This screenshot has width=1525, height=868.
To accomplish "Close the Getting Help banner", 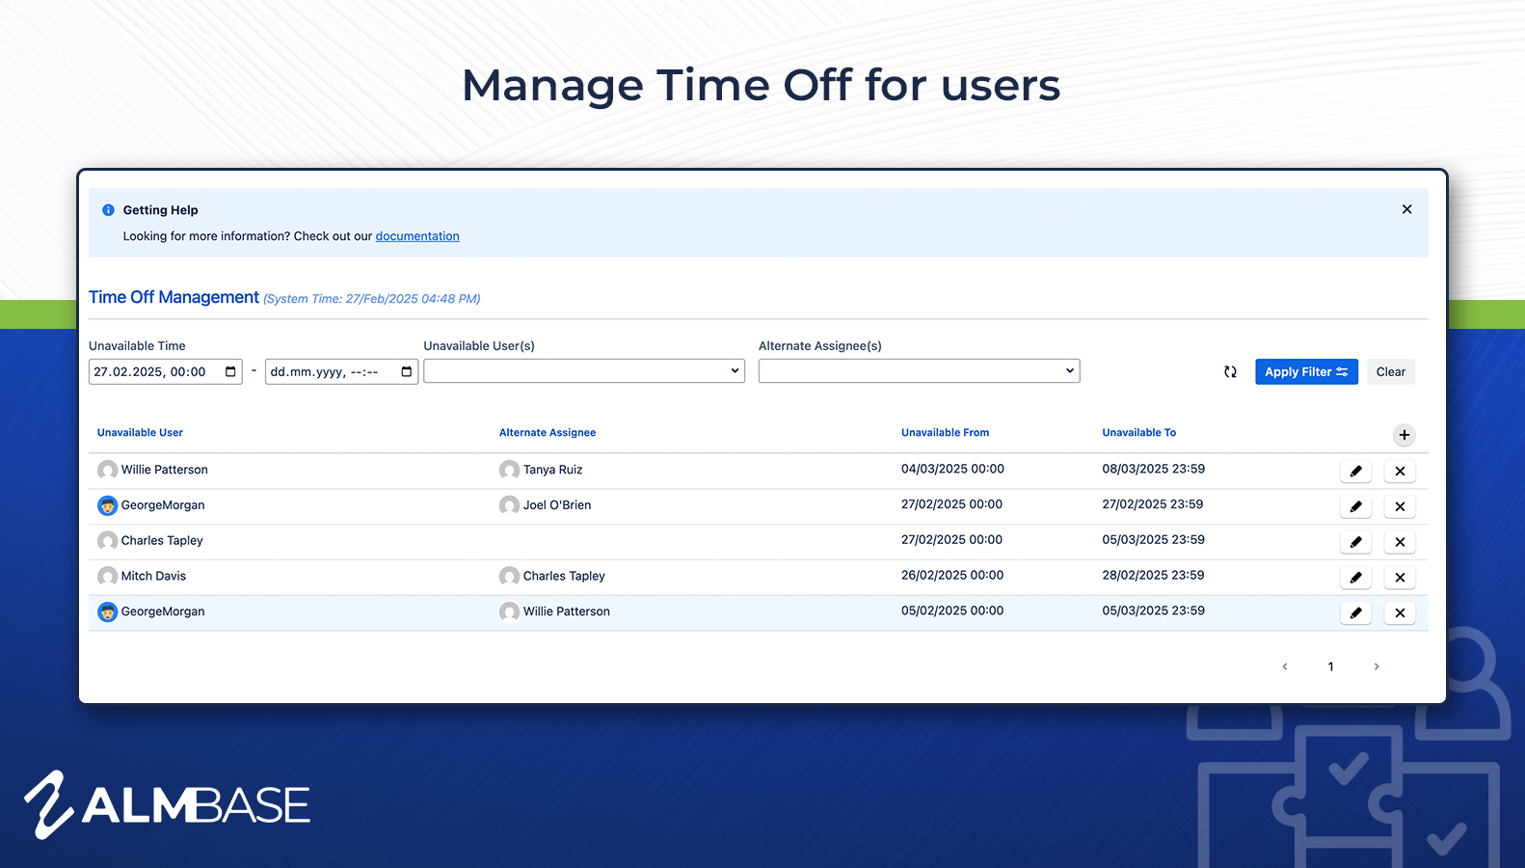I will coord(1406,209).
